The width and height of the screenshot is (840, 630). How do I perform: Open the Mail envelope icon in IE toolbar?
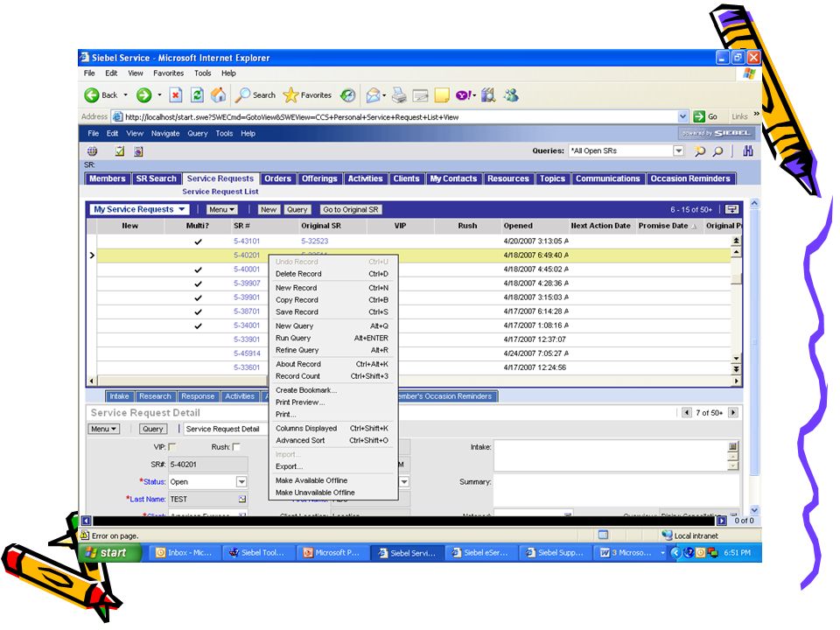click(x=373, y=95)
